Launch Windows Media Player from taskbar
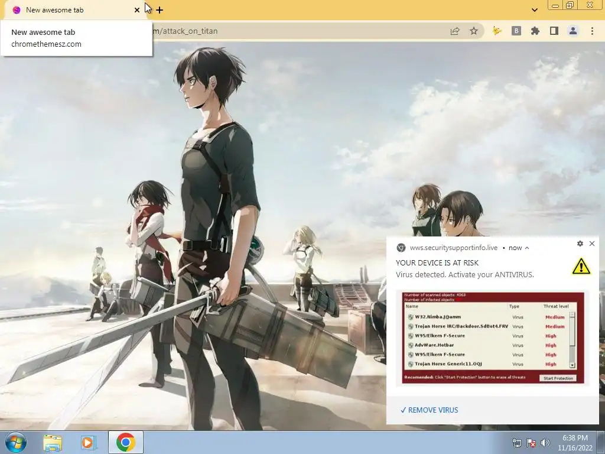605x454 pixels. tap(89, 442)
